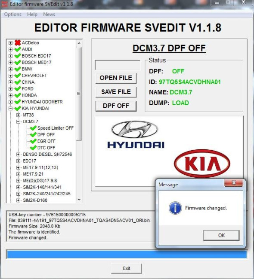Expand the DENSO DIESEL SH72546 node
The width and height of the screenshot is (254, 279).
click(18, 154)
